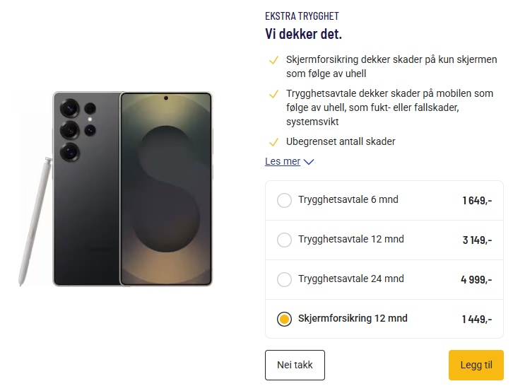Click the 3 149,- price label
This screenshot has width=513, height=386.
(477, 240)
